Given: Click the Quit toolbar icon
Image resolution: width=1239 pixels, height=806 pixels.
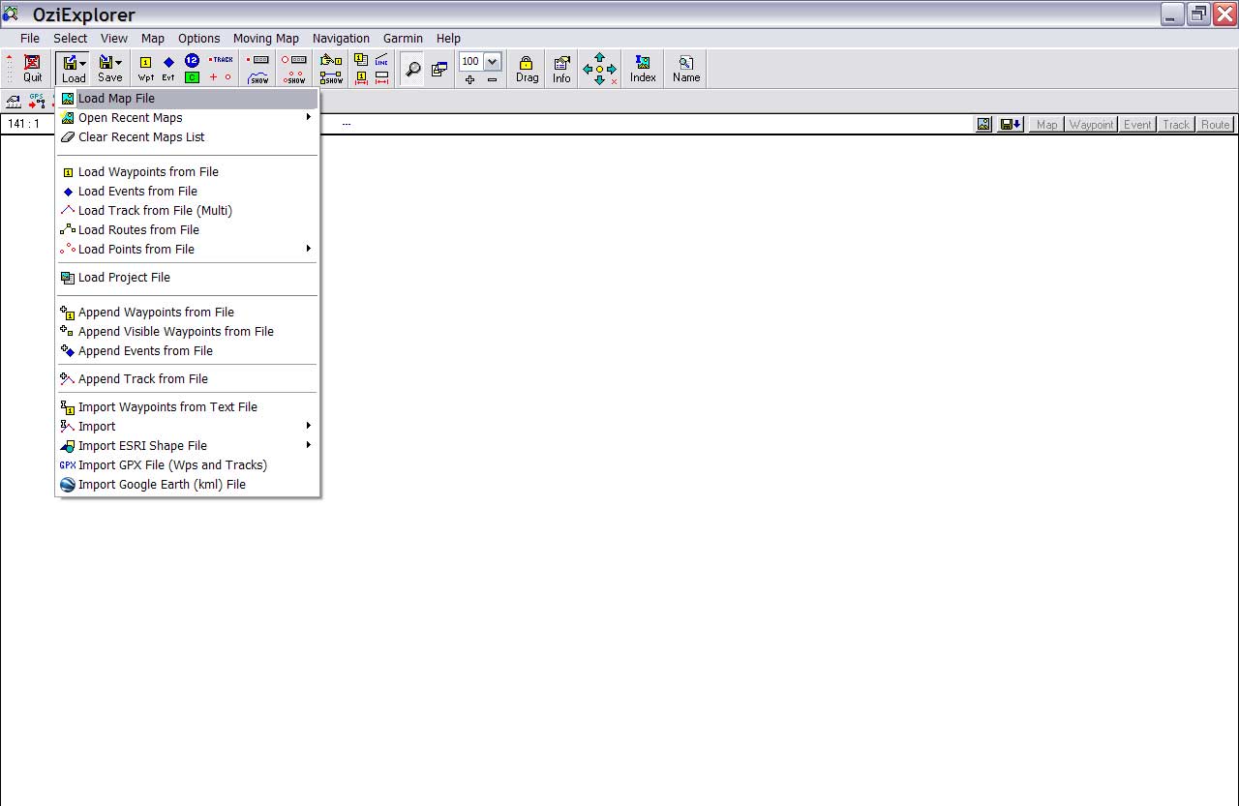Looking at the screenshot, I should (32, 69).
